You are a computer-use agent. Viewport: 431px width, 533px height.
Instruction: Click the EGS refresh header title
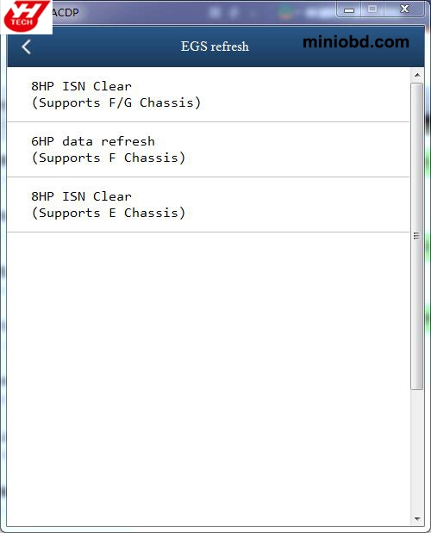click(215, 46)
